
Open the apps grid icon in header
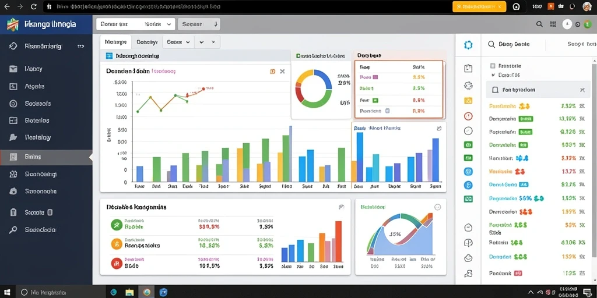click(553, 24)
